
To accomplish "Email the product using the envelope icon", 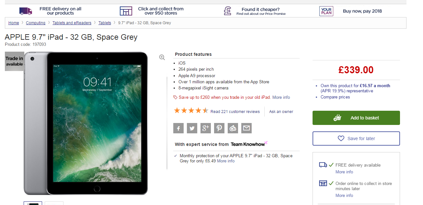I will coord(246,128).
